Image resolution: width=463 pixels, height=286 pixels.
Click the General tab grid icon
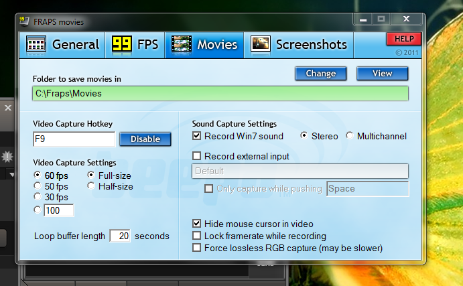(36, 45)
